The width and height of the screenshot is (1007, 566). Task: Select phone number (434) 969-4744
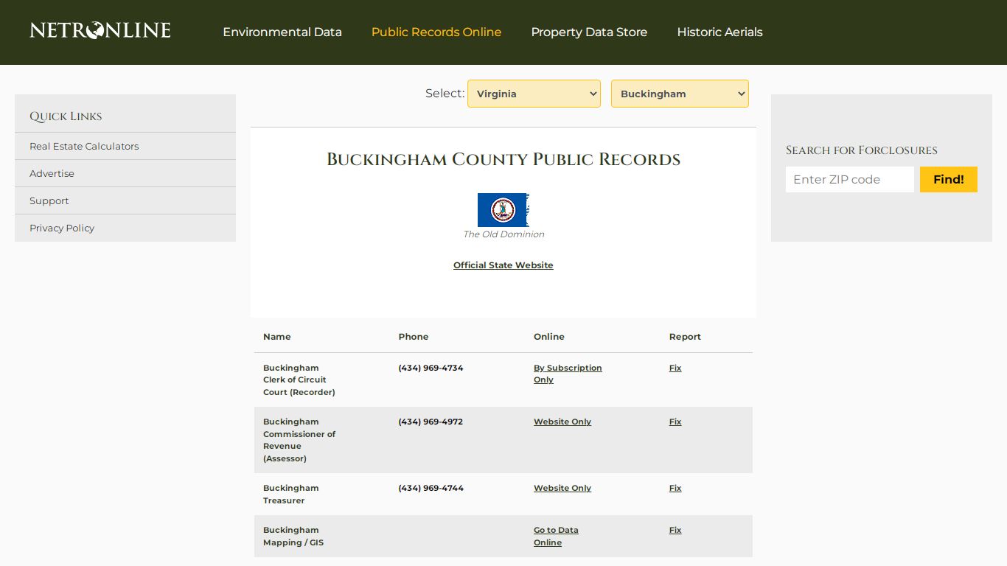pos(431,488)
